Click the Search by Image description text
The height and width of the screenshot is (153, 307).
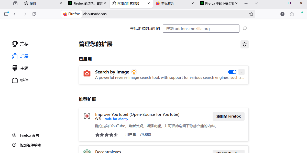[170, 78]
